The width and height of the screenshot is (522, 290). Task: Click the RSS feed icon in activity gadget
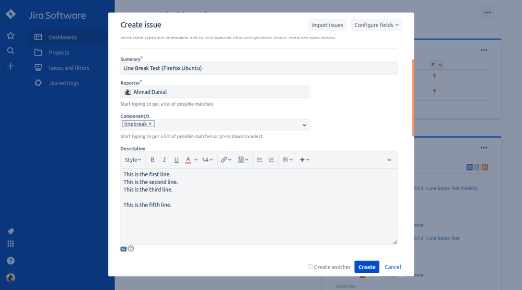485,167
